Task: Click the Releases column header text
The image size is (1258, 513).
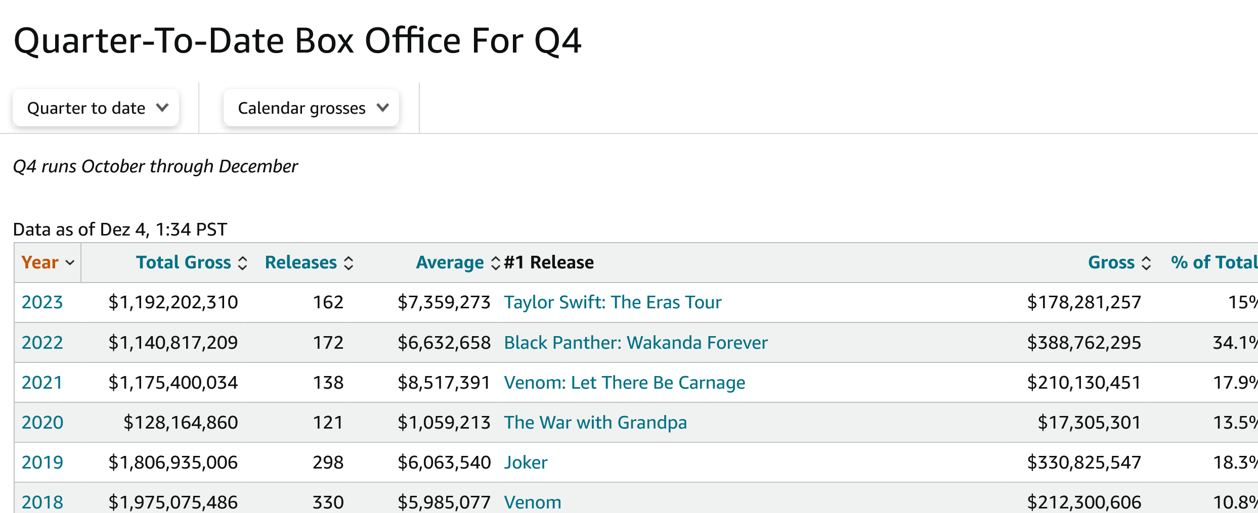Action: tap(300, 262)
